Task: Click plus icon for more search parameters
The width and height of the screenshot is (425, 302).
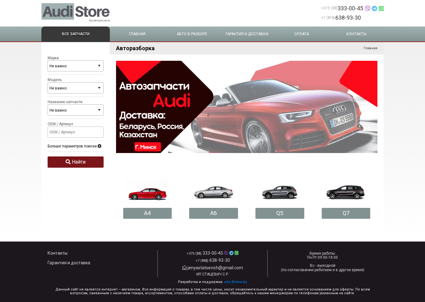Action: coord(100,146)
